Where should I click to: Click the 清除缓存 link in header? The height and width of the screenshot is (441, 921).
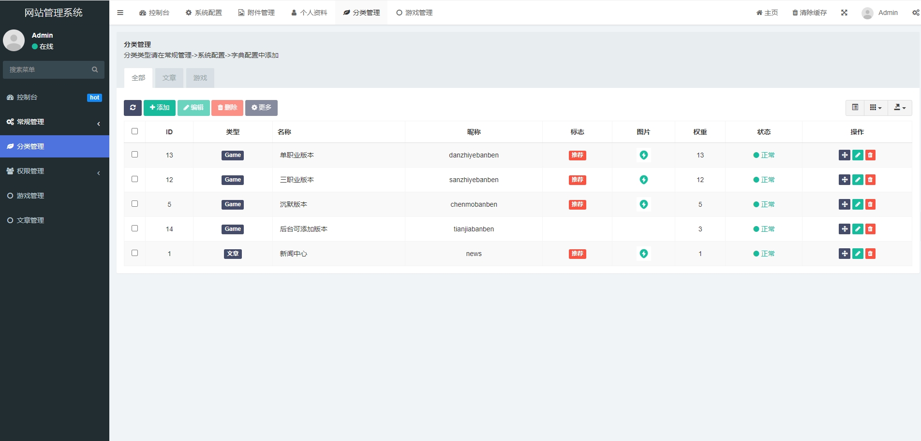809,13
